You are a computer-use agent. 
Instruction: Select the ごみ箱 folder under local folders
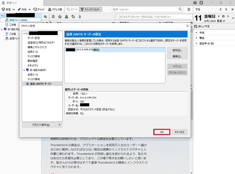[x=12, y=34]
